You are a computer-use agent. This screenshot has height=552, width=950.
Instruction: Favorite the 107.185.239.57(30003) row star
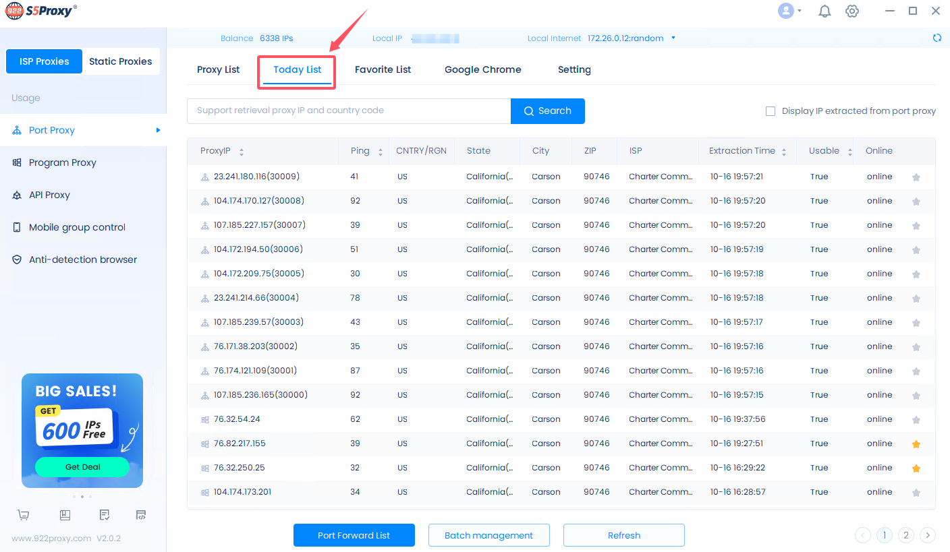[x=916, y=323]
